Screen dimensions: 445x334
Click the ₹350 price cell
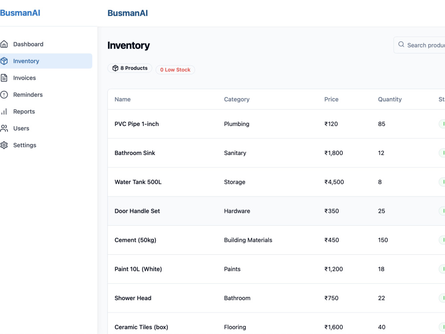(x=332, y=211)
